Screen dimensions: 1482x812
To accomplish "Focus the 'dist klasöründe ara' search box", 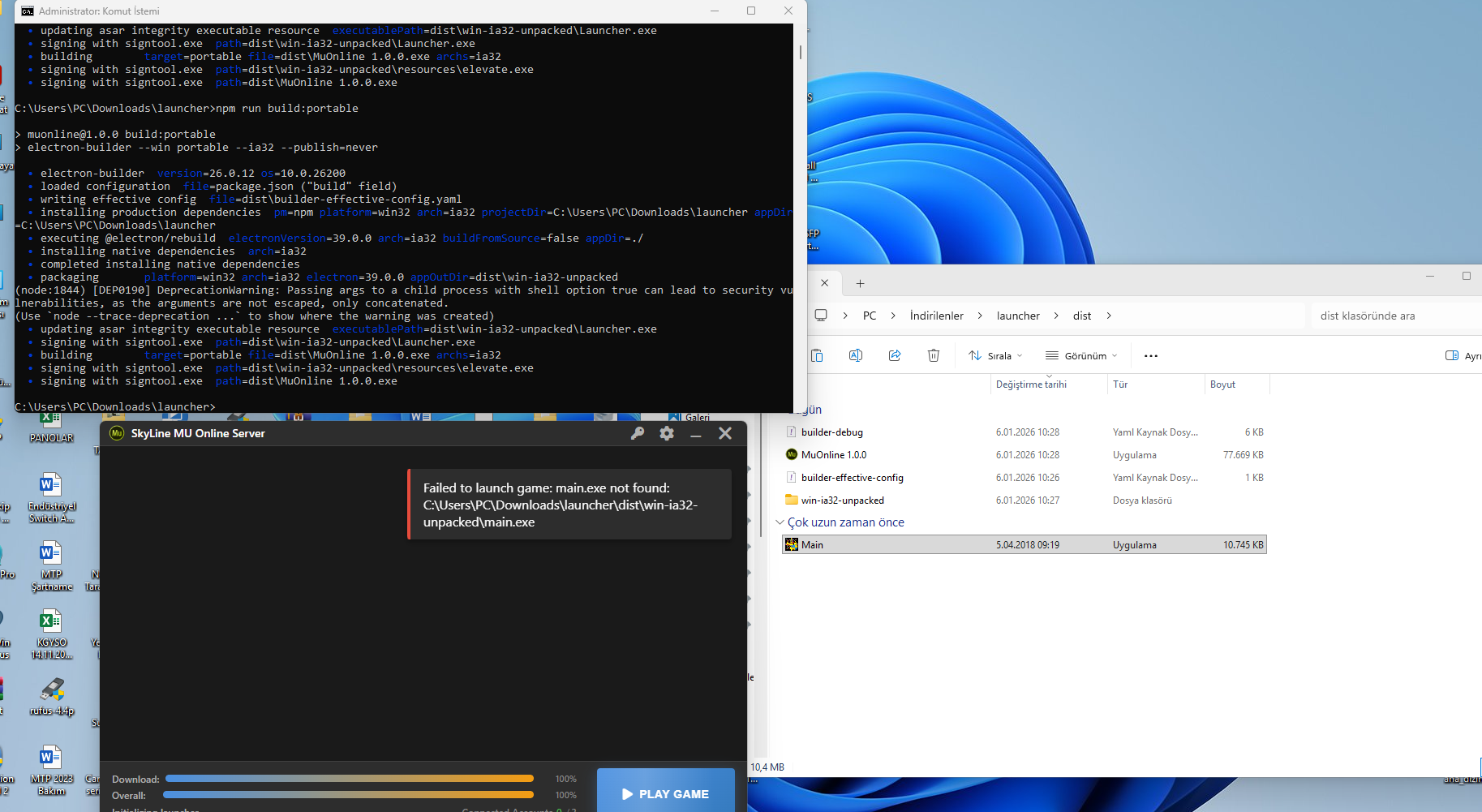I will click(1395, 316).
